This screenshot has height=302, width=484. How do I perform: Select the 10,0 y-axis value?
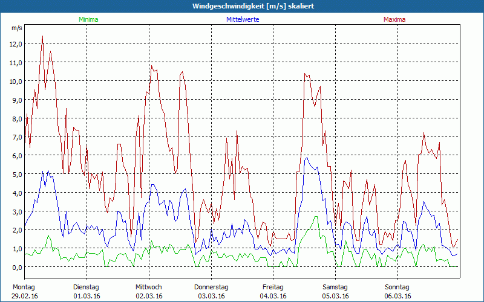16,82
